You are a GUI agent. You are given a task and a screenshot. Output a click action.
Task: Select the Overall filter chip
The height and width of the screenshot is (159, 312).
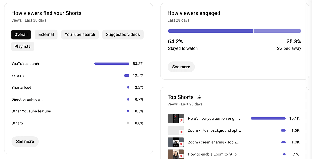click(x=21, y=35)
